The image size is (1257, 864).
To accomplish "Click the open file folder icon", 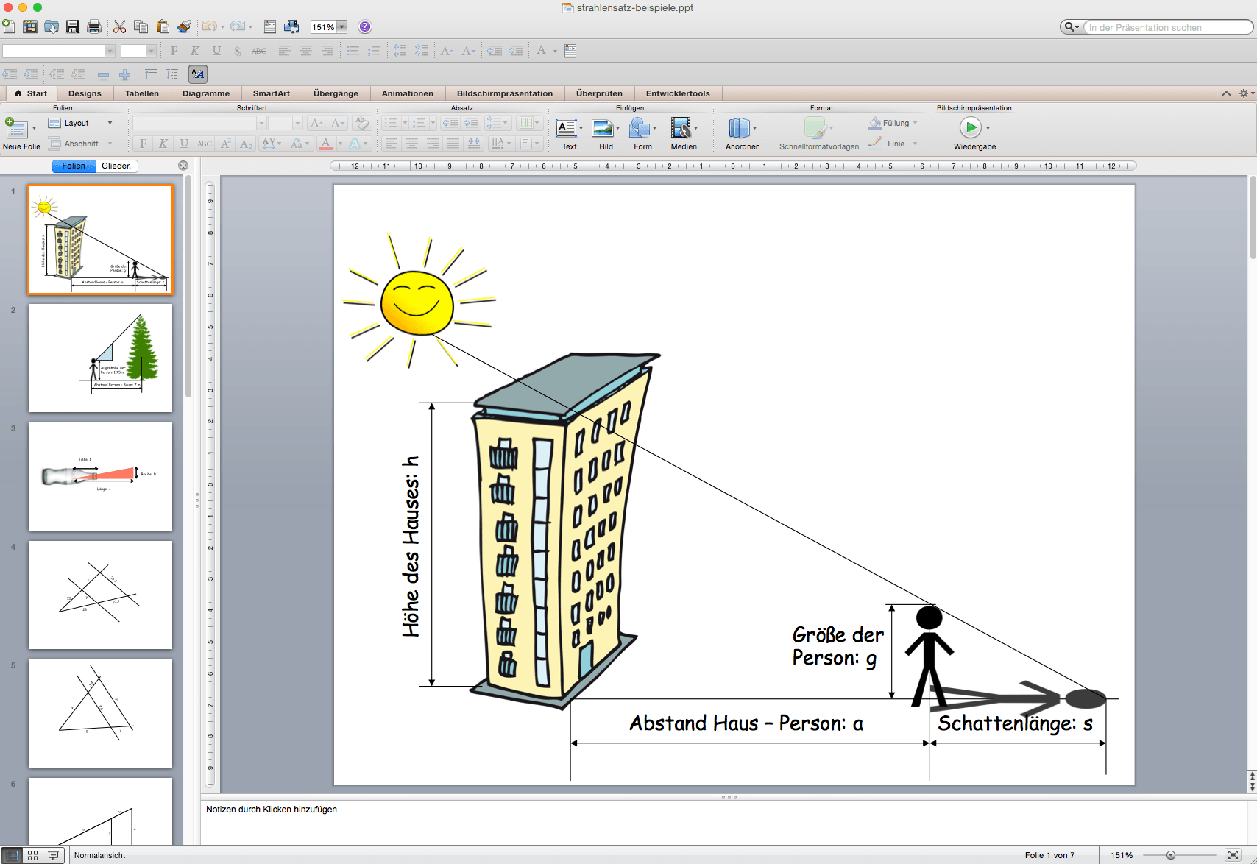I will [52, 26].
